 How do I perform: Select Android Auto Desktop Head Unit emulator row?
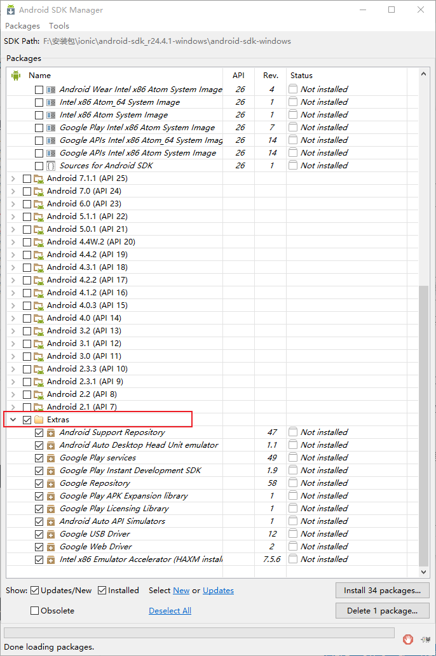pyautogui.click(x=212, y=445)
